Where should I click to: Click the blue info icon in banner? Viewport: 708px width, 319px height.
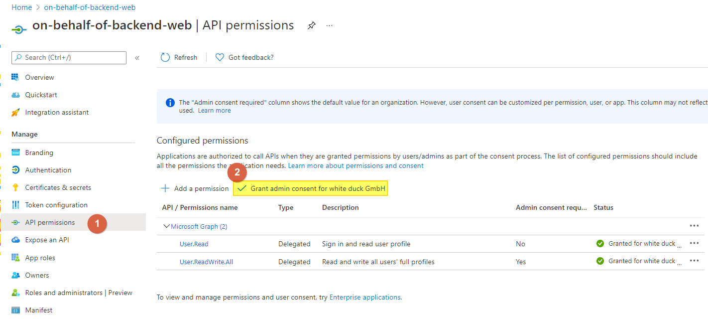170,103
